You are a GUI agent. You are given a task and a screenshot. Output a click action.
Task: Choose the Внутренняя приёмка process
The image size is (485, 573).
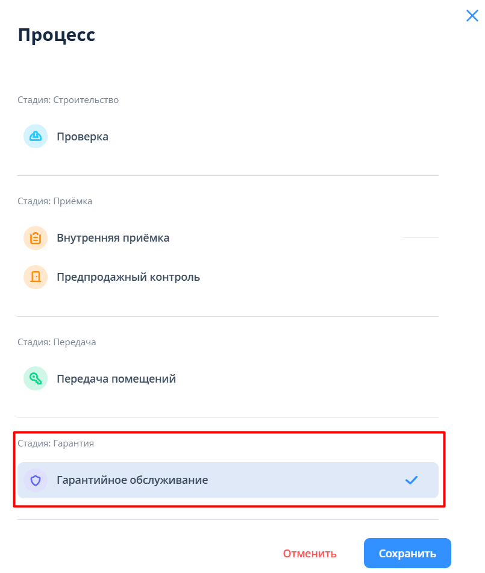[x=113, y=238]
